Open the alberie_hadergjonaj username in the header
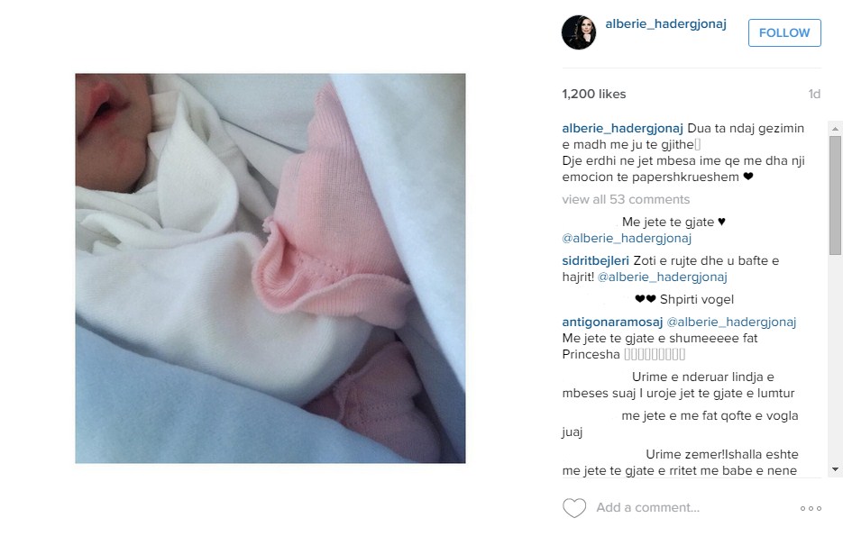The height and width of the screenshot is (536, 843). (x=665, y=23)
